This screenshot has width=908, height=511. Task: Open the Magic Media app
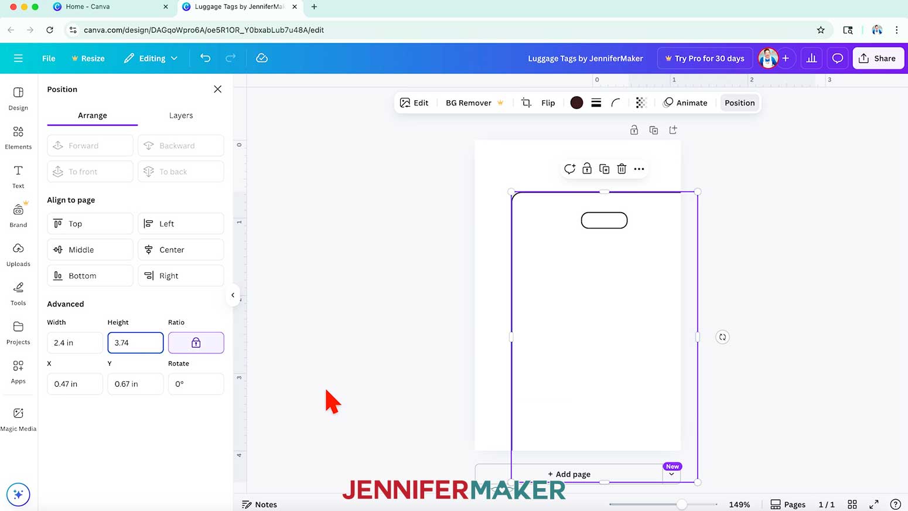(18, 419)
